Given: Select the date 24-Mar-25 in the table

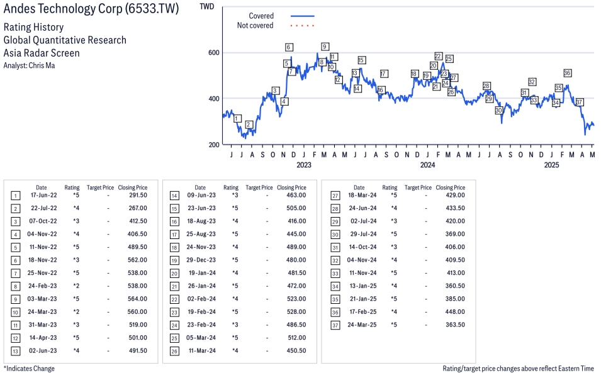Looking at the screenshot, I should (362, 325).
